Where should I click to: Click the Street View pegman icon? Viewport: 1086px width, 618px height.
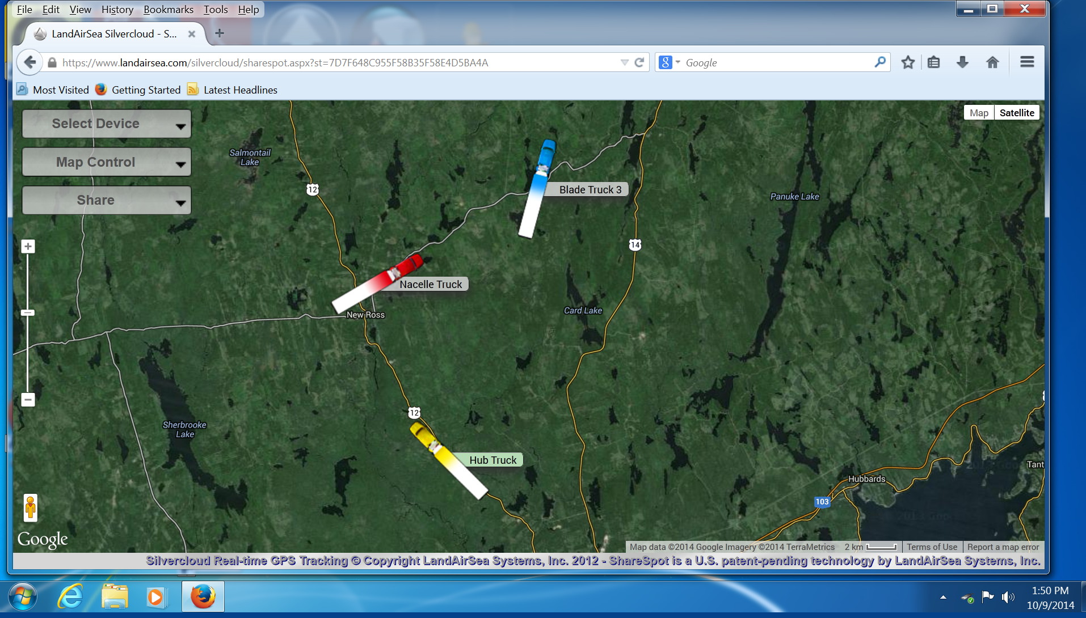point(31,507)
